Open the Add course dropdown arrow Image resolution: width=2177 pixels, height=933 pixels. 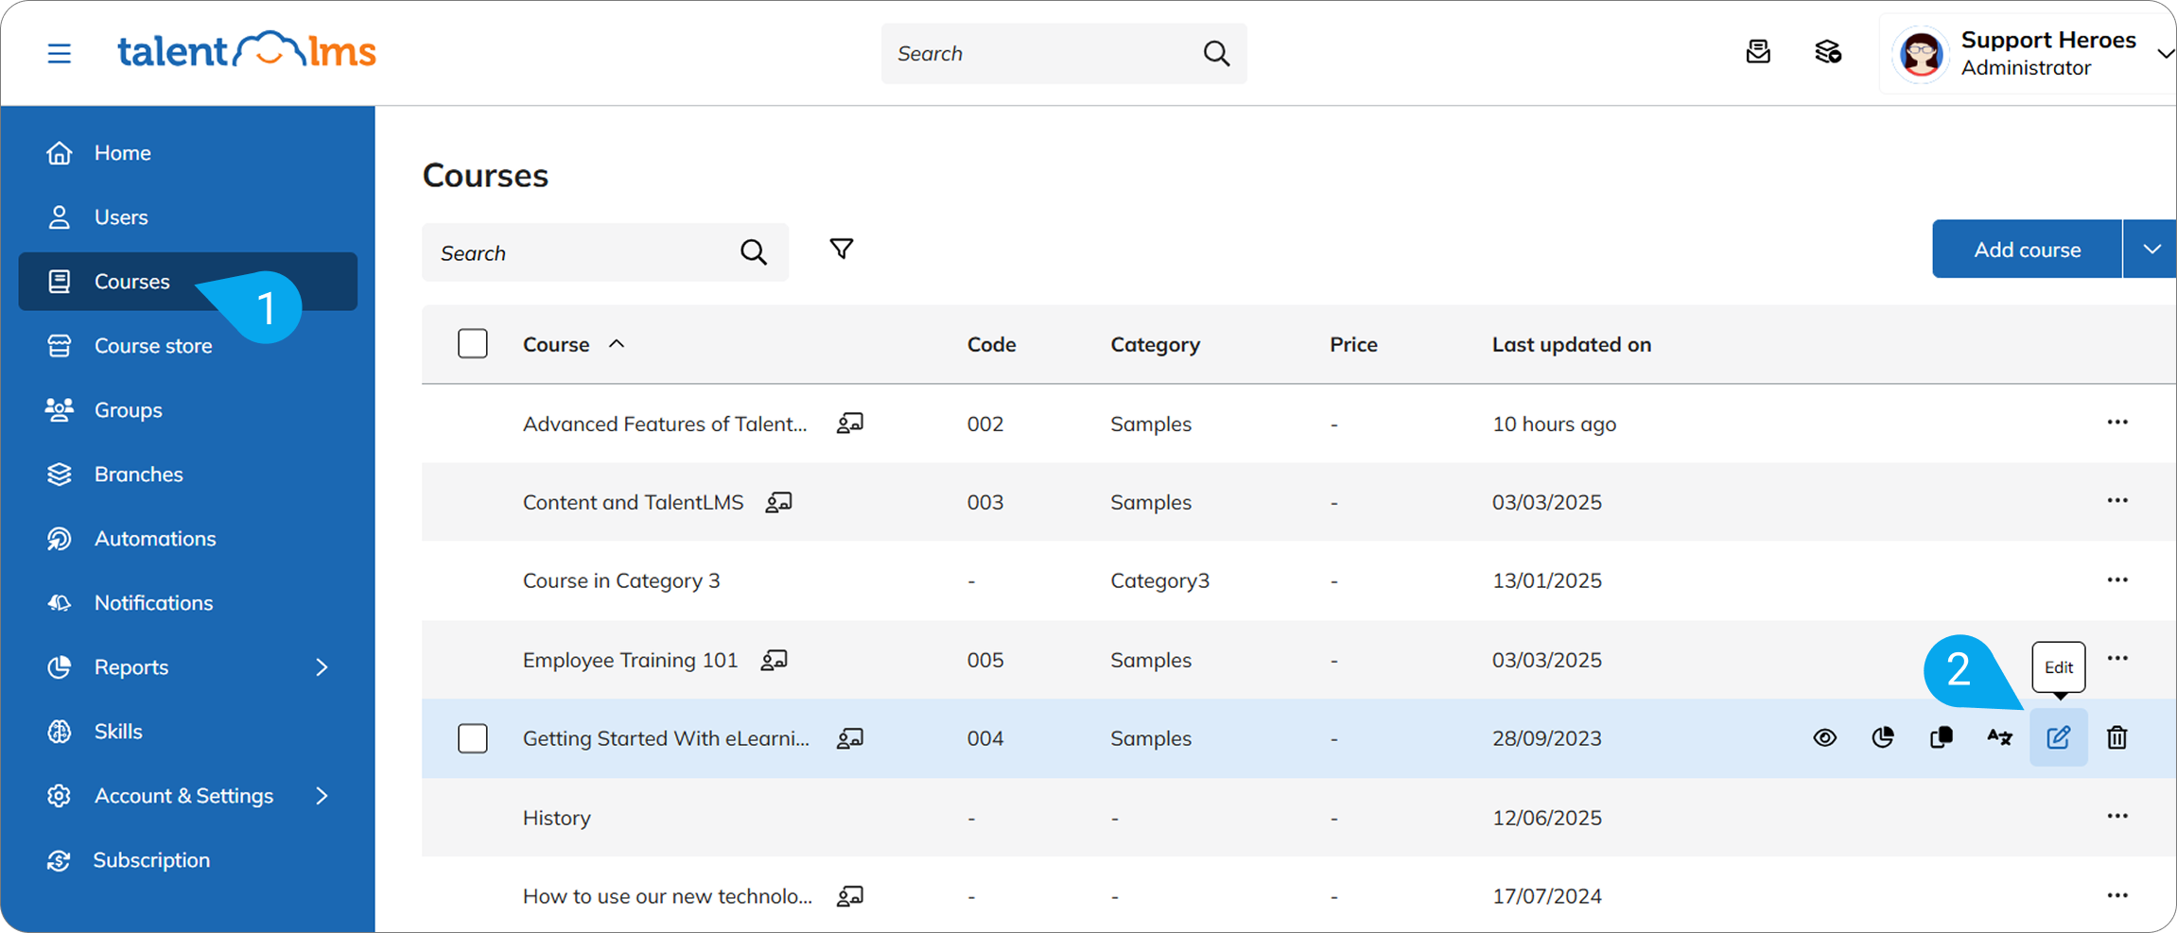(2151, 249)
